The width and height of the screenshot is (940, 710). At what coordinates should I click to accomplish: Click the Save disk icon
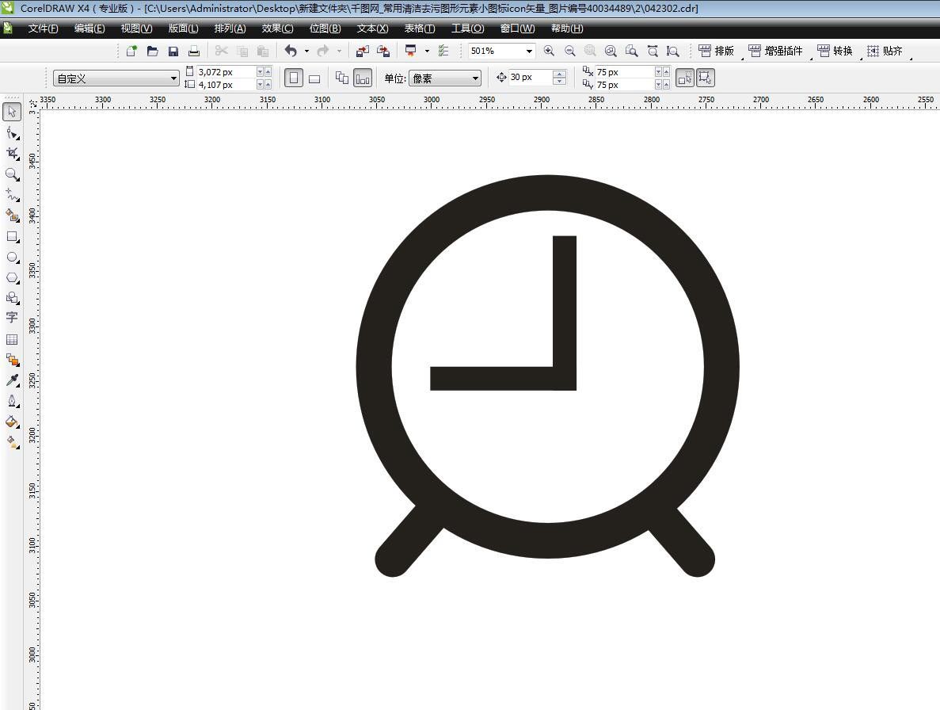[173, 51]
